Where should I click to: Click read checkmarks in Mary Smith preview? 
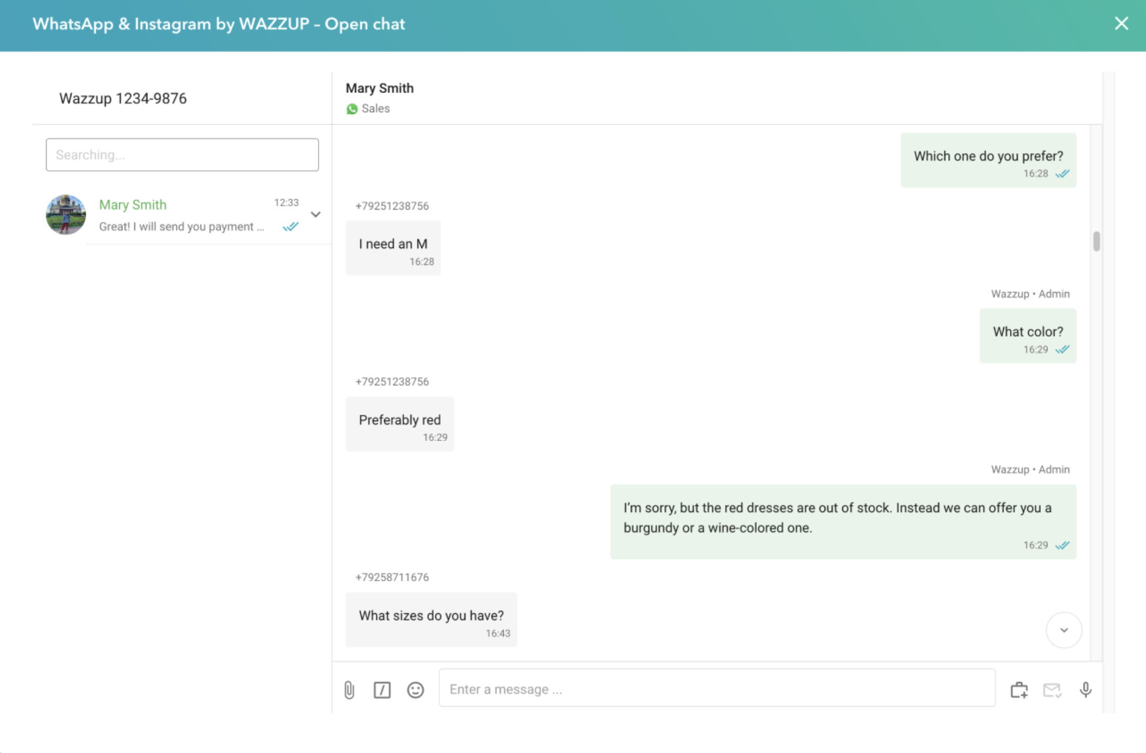pyautogui.click(x=290, y=227)
